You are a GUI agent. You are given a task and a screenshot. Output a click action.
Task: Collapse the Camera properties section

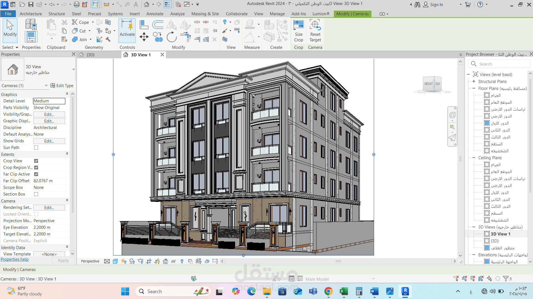(67, 200)
